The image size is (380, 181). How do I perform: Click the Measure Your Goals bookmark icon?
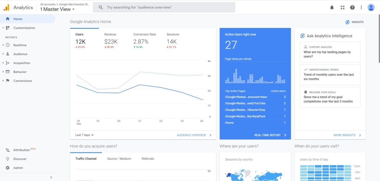pyautogui.click(x=306, y=92)
